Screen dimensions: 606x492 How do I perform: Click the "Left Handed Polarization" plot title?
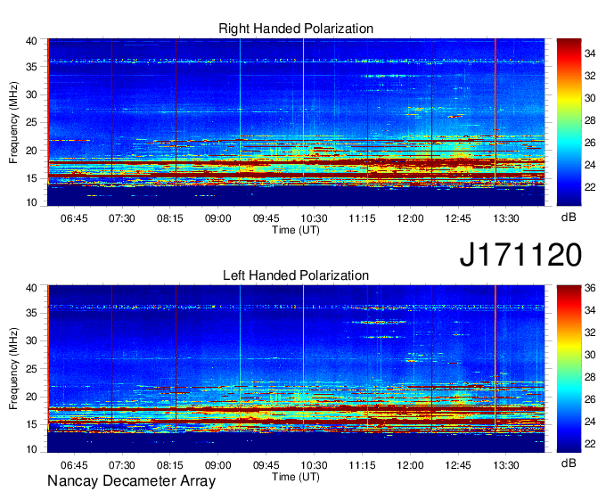coord(296,275)
